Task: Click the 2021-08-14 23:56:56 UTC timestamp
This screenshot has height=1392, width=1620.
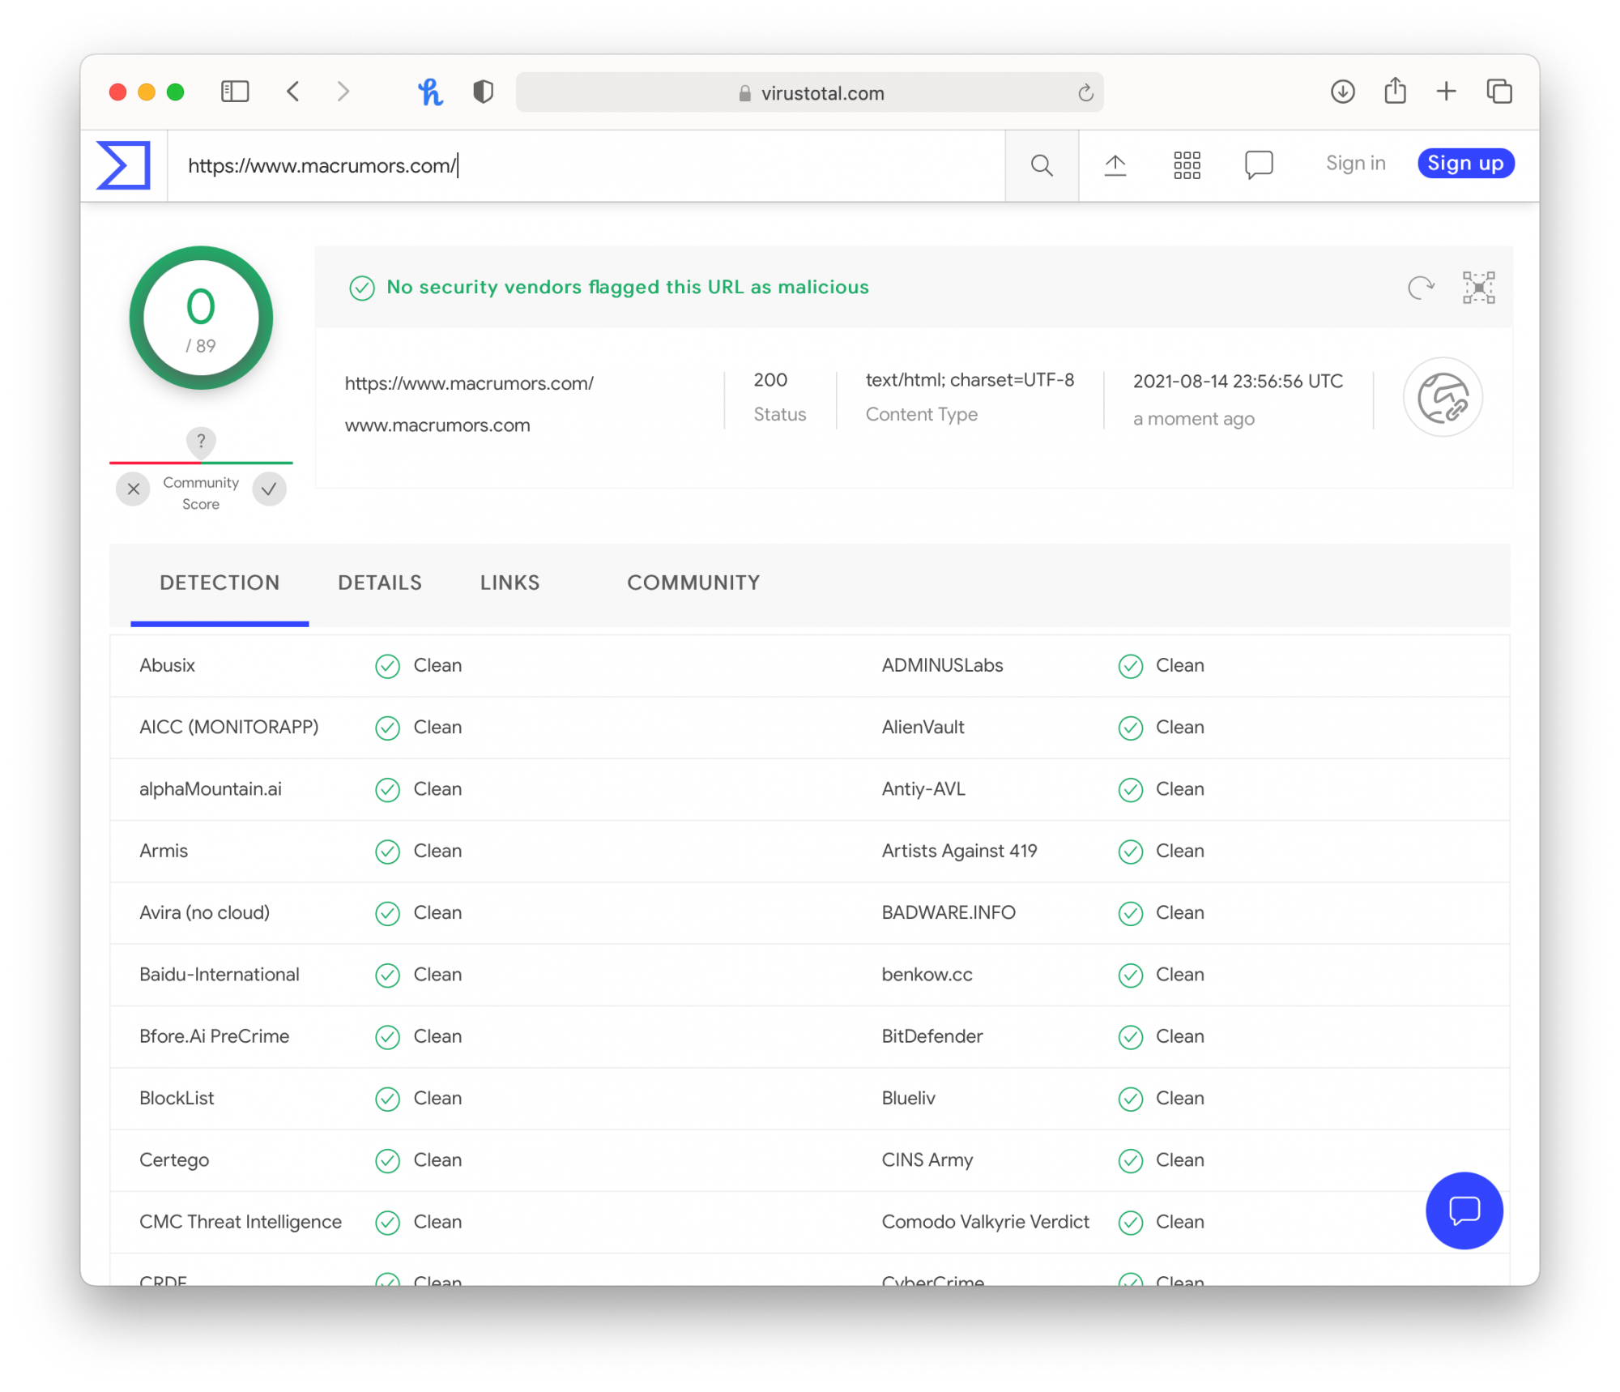Action: (1238, 382)
